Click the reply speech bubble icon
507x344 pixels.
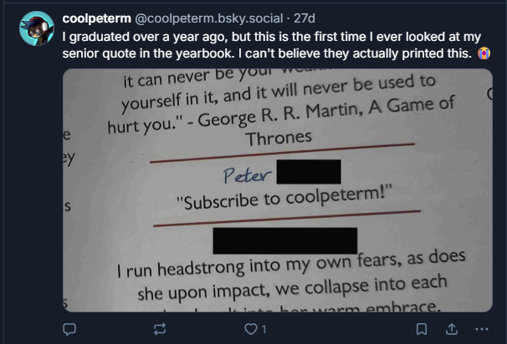(70, 330)
